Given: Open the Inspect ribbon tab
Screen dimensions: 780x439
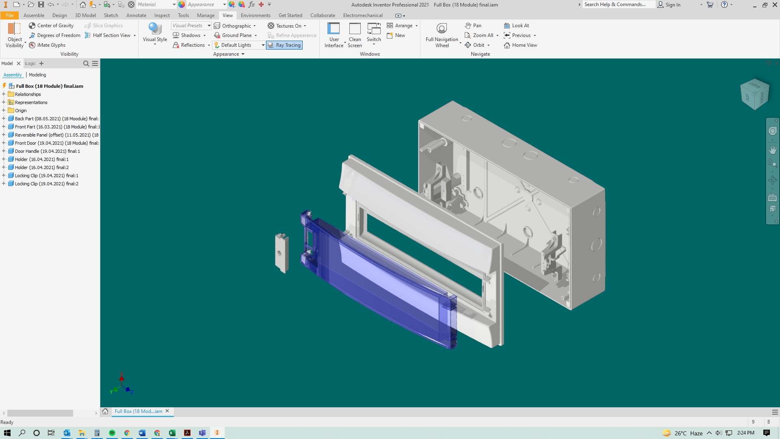Looking at the screenshot, I should click(x=162, y=15).
